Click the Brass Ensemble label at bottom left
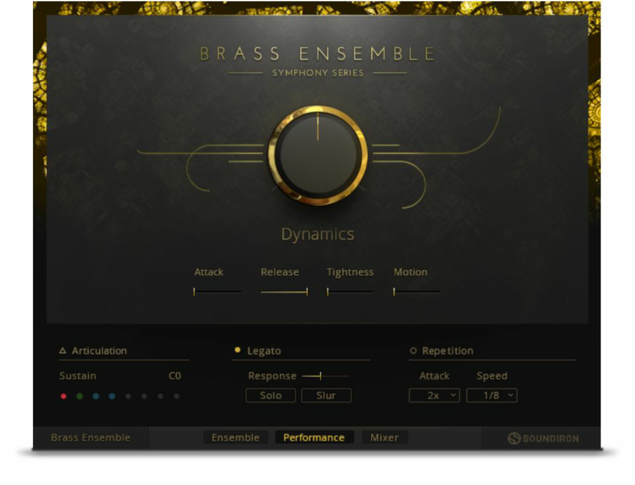 click(91, 437)
